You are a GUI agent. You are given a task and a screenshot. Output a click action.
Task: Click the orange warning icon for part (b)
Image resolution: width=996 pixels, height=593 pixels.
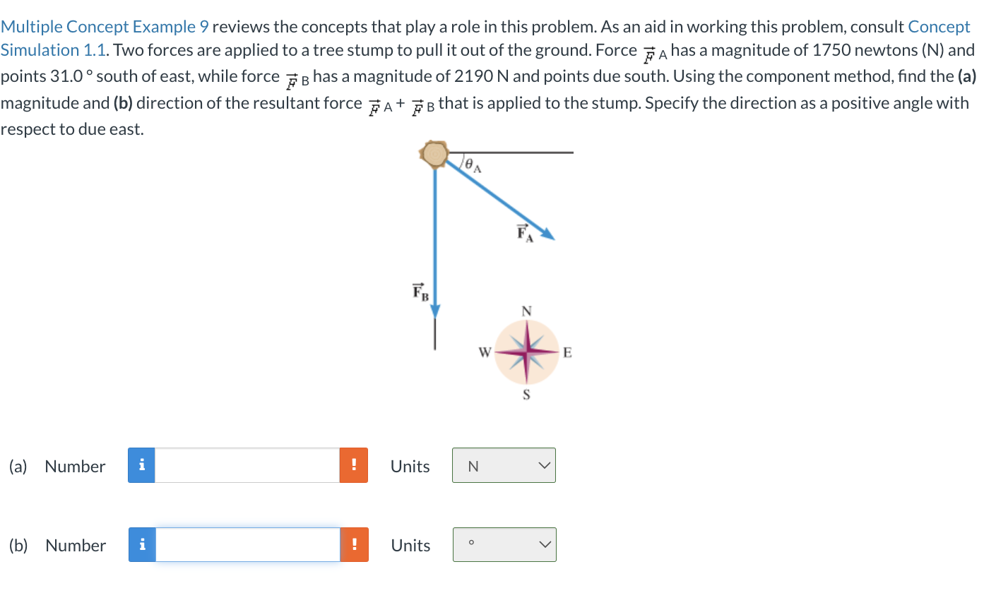click(x=355, y=545)
